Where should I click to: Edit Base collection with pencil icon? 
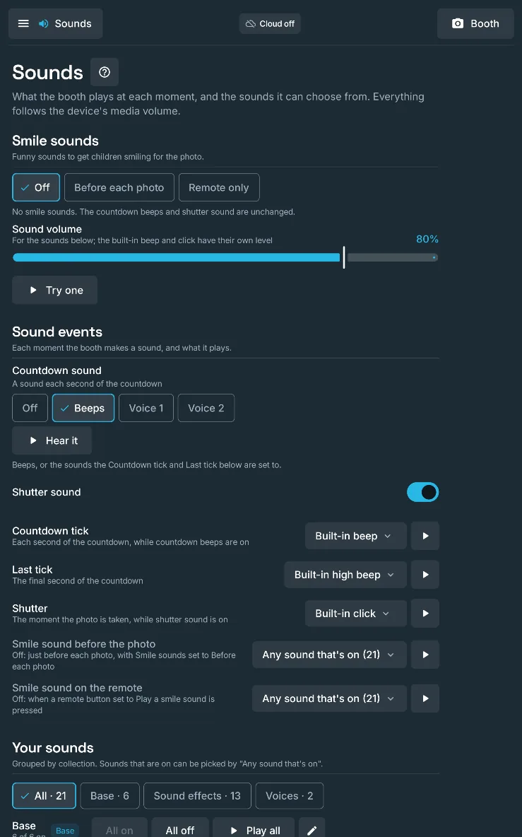pyautogui.click(x=312, y=828)
